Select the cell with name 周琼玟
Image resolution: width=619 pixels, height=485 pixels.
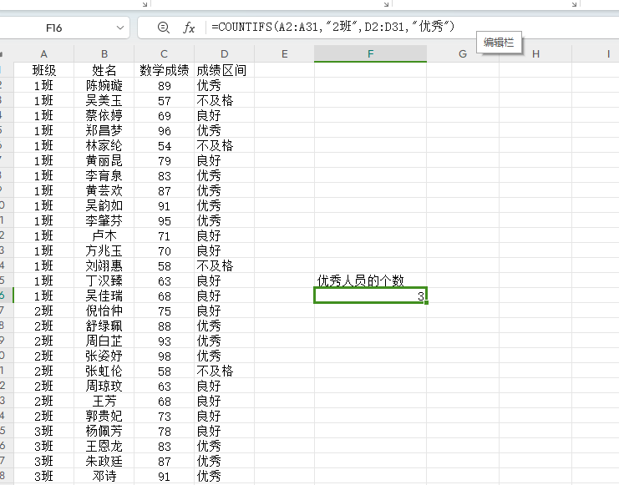click(104, 386)
